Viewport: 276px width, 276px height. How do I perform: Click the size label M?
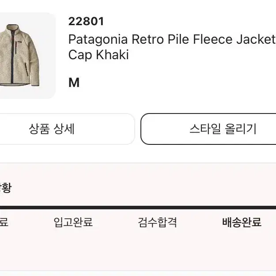(x=74, y=83)
